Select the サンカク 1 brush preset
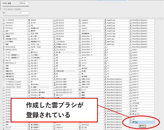 (x=142, y=109)
